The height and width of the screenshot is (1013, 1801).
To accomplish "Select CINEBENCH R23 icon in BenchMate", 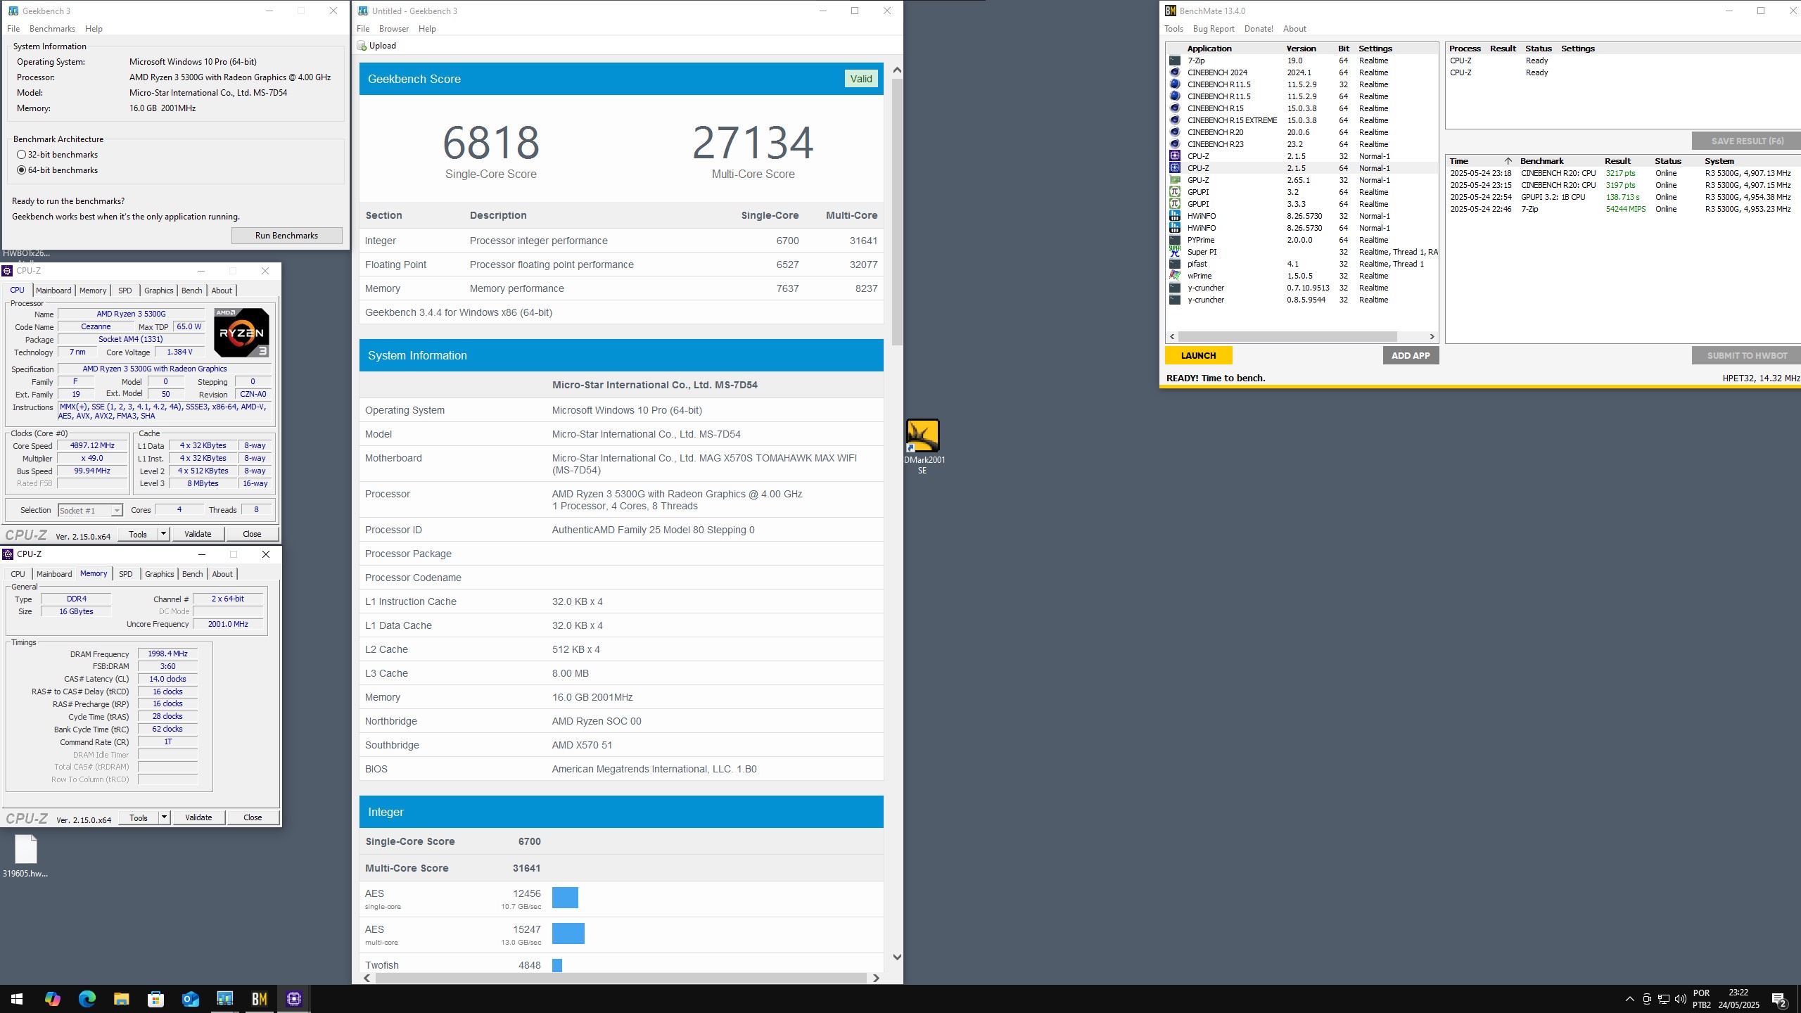I will (x=1174, y=144).
